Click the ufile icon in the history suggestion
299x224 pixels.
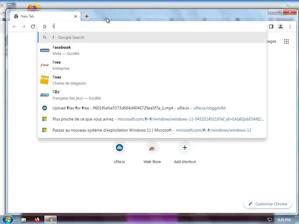(45, 108)
